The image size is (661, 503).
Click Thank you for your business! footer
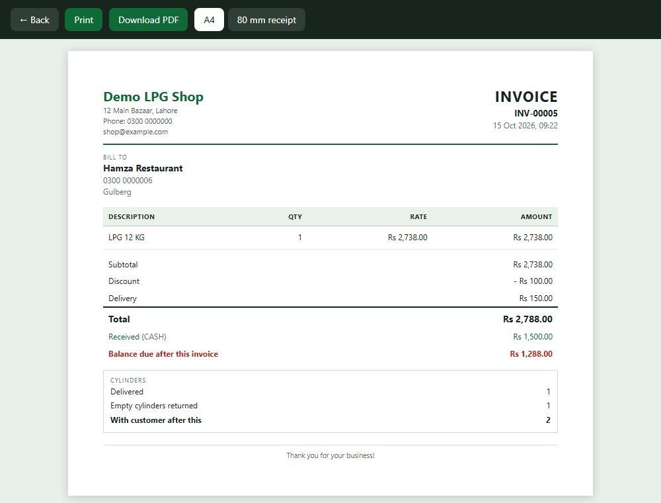click(330, 455)
